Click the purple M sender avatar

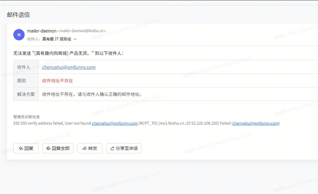19,35
